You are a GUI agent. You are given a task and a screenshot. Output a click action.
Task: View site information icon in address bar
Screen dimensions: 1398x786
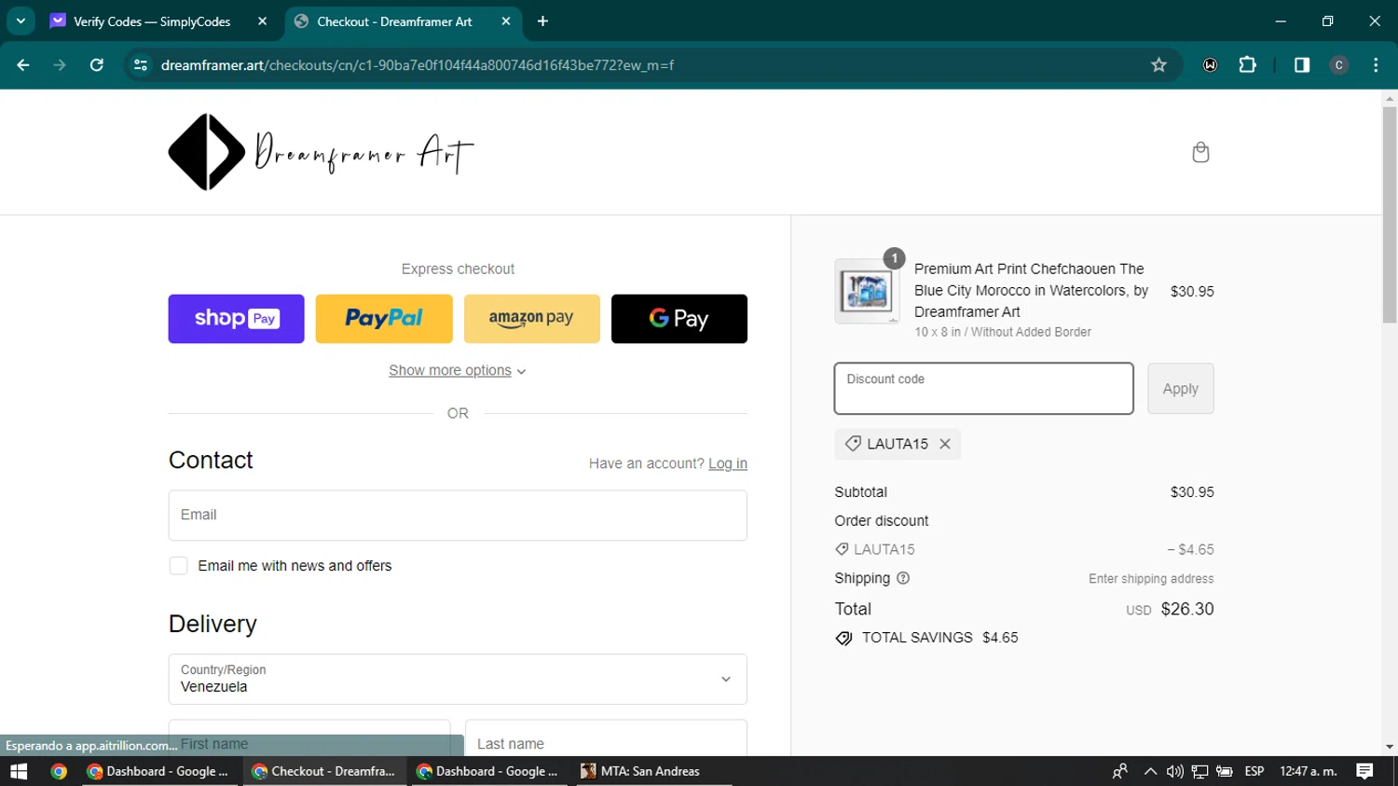[141, 64]
